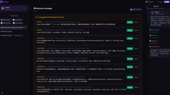
Task: Expand the Nemo Memory selector chevron
Action: pyautogui.click(x=24, y=8)
